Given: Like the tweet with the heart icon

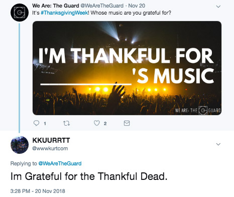Looking at the screenshot, I should pyautogui.click(x=96, y=123).
